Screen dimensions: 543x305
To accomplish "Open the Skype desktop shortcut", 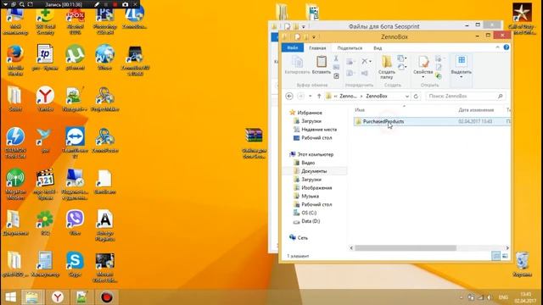I will tap(75, 263).
